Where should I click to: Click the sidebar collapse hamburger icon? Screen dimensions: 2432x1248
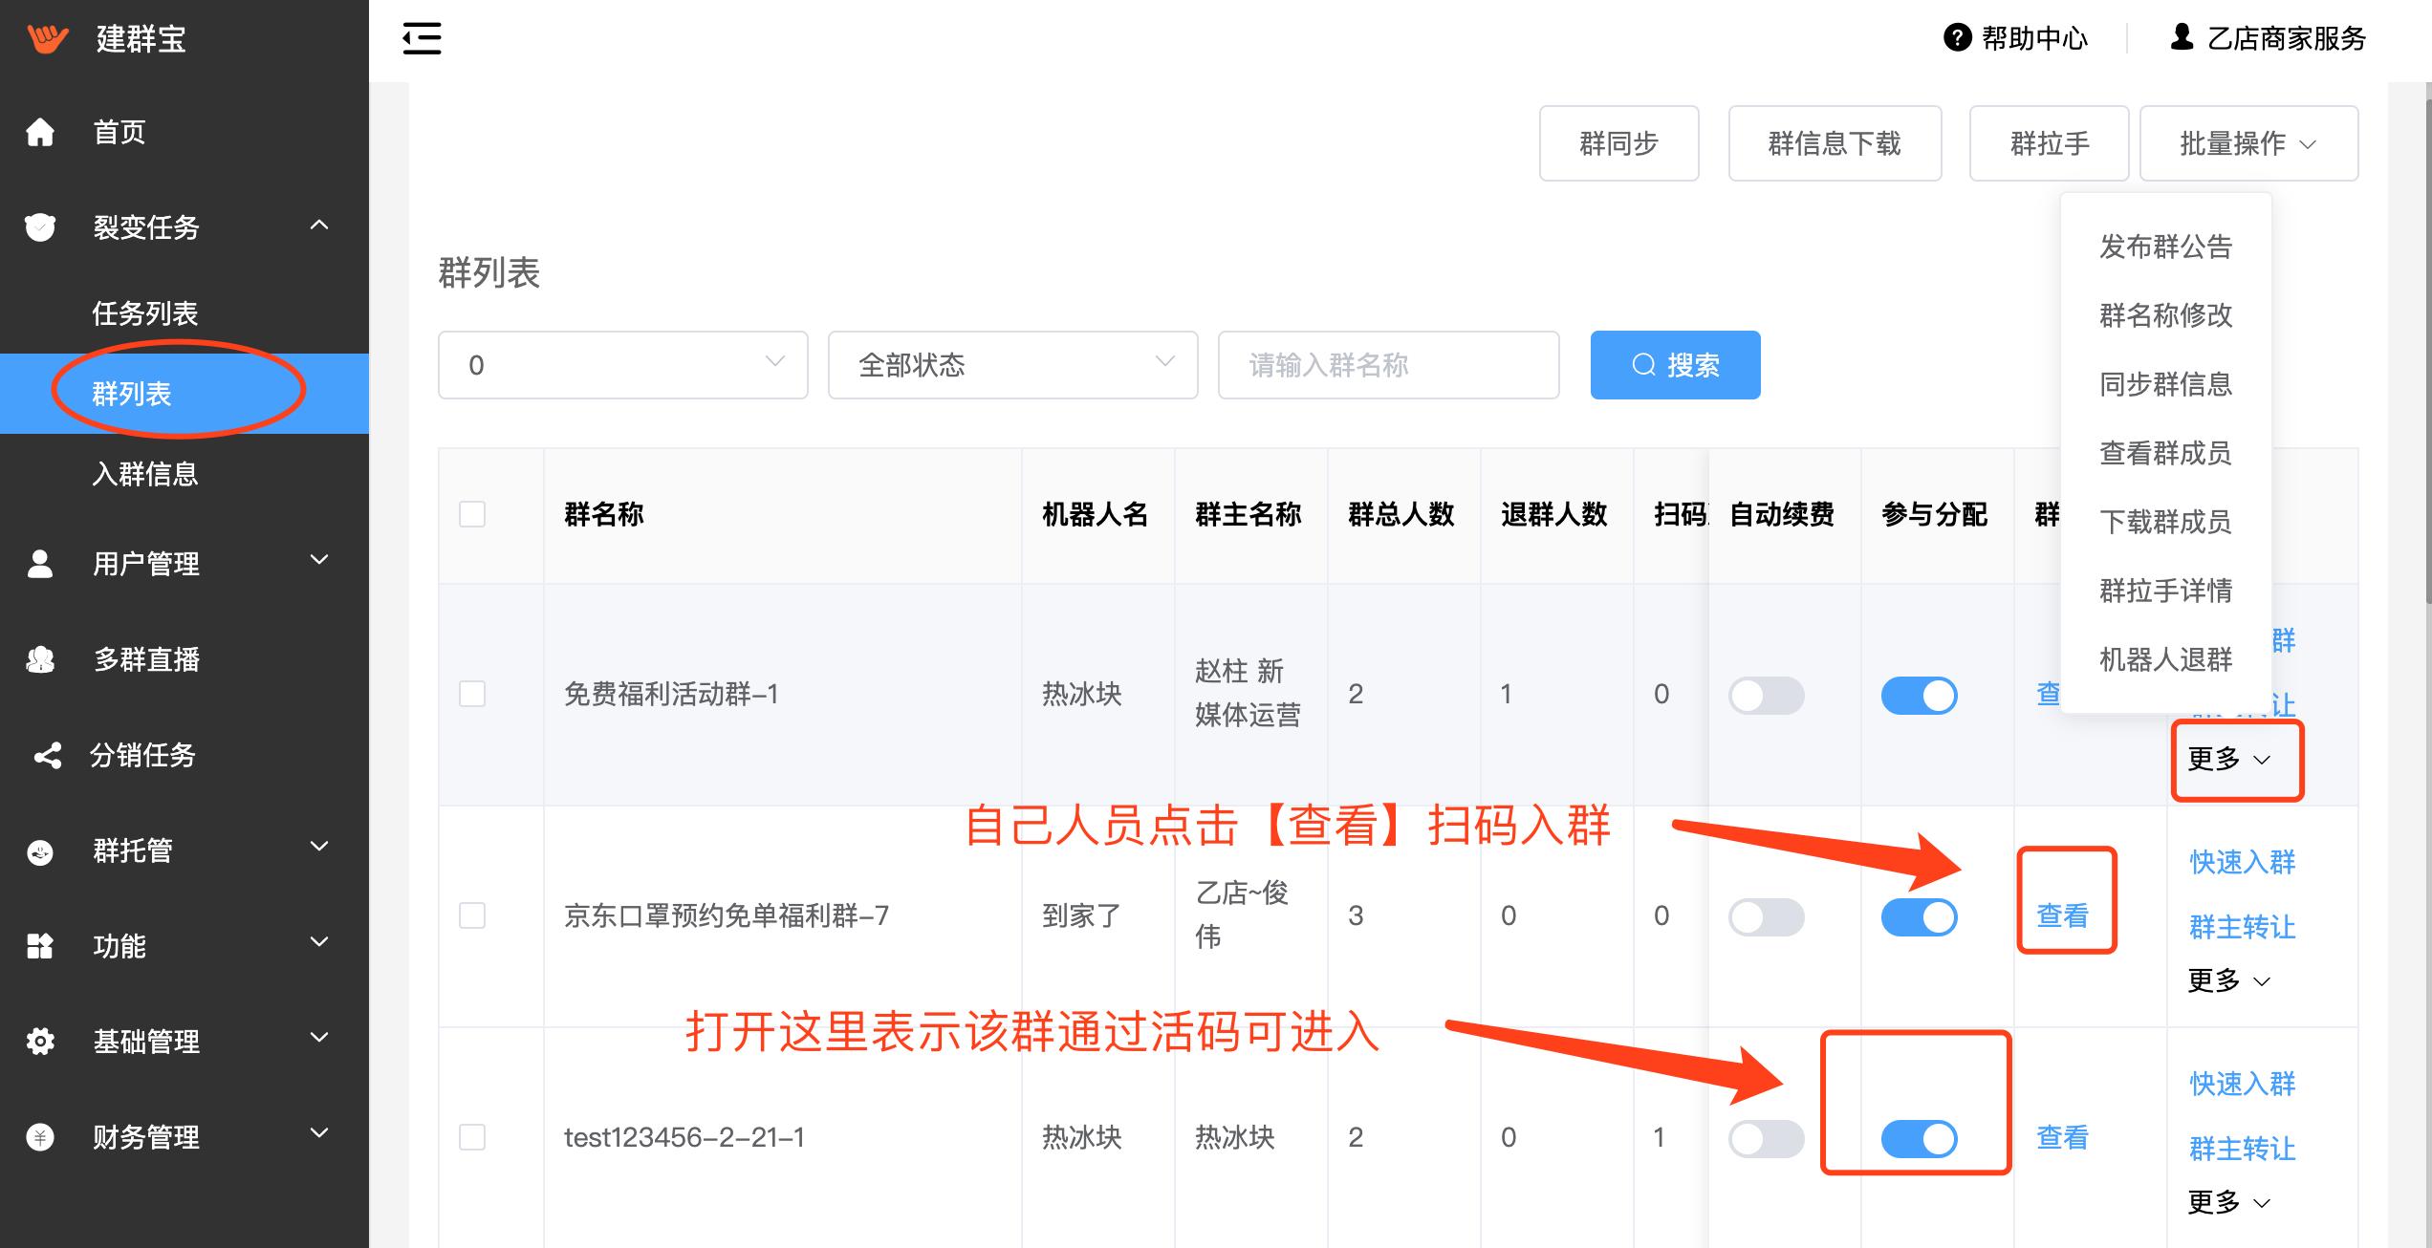click(x=422, y=39)
